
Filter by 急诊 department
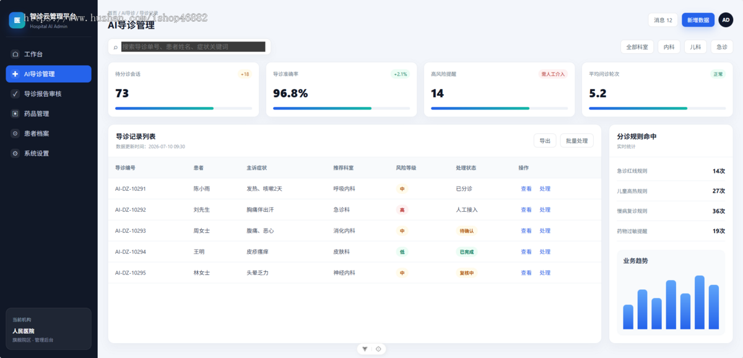pos(722,47)
